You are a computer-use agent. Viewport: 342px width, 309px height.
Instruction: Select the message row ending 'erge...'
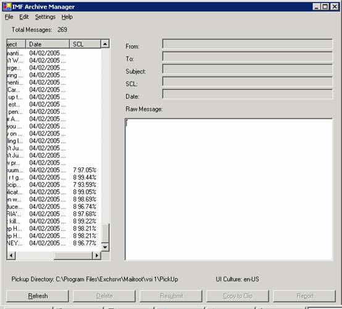54,68
